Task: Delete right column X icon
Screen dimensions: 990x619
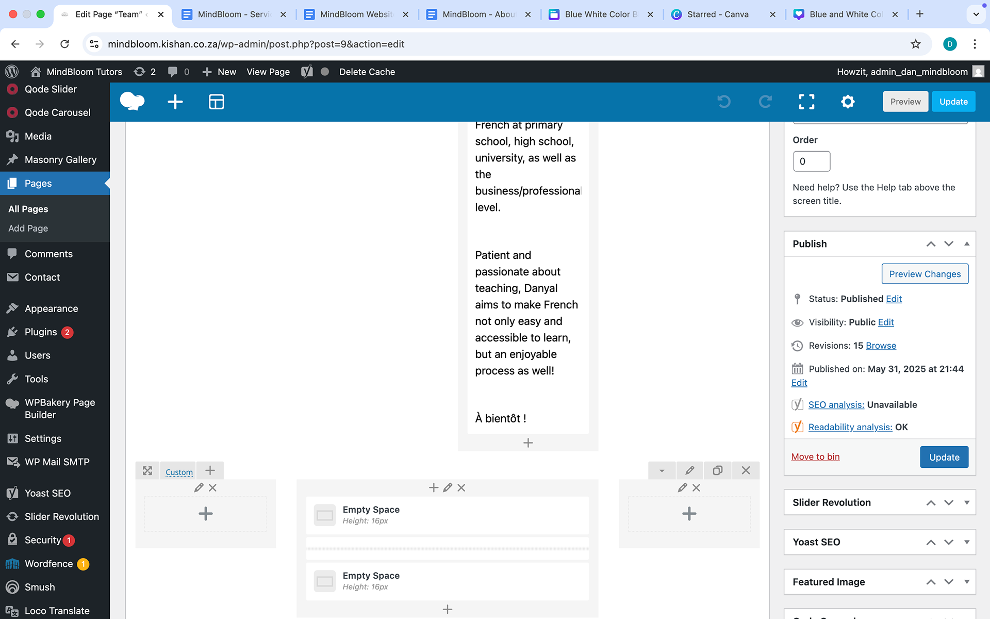Action: click(x=696, y=487)
